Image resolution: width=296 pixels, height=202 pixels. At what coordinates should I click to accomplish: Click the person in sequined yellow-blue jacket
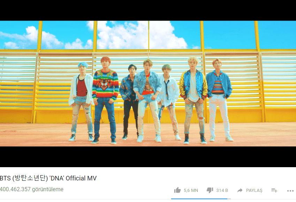pyautogui.click(x=193, y=100)
